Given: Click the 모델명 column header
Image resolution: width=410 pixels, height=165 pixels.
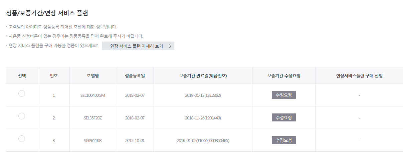Looking at the screenshot, I should [x=93, y=76].
